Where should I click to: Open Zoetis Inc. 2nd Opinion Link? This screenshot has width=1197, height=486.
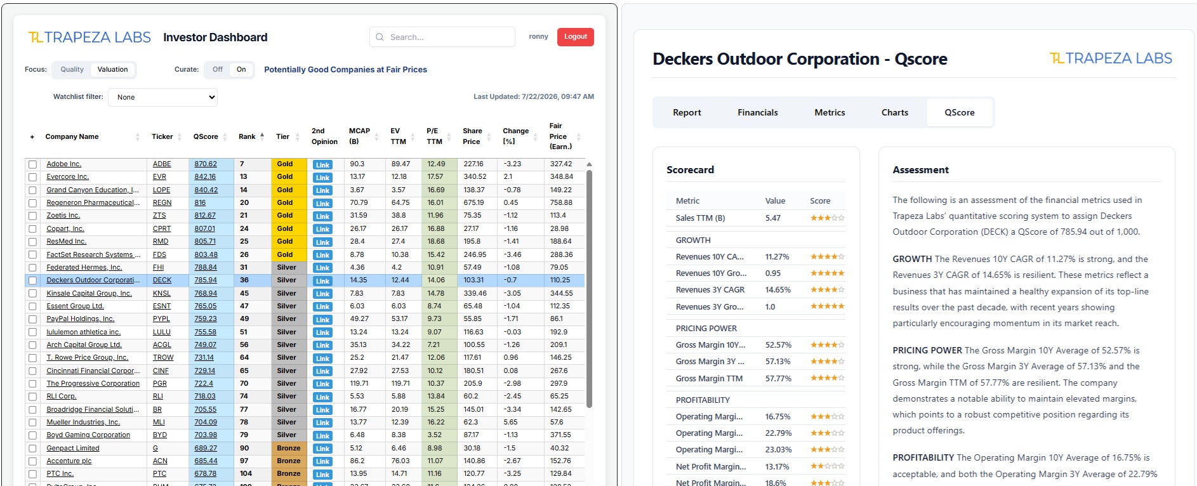coord(322,216)
